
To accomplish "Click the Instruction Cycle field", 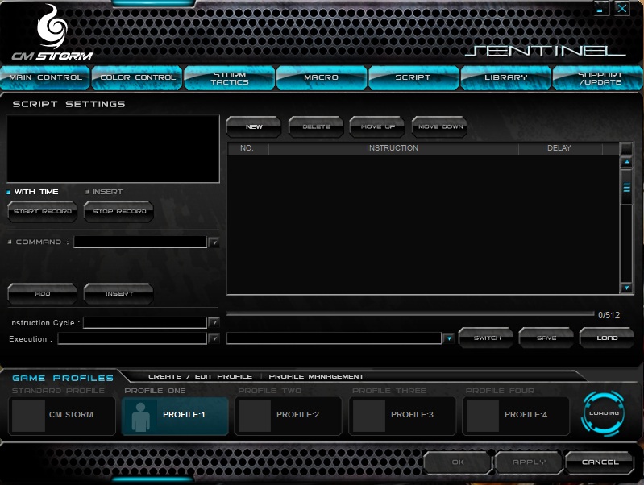I will (x=145, y=322).
